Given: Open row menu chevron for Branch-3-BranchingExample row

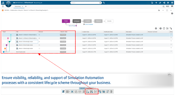Looking at the screenshot, I should 171,41.
